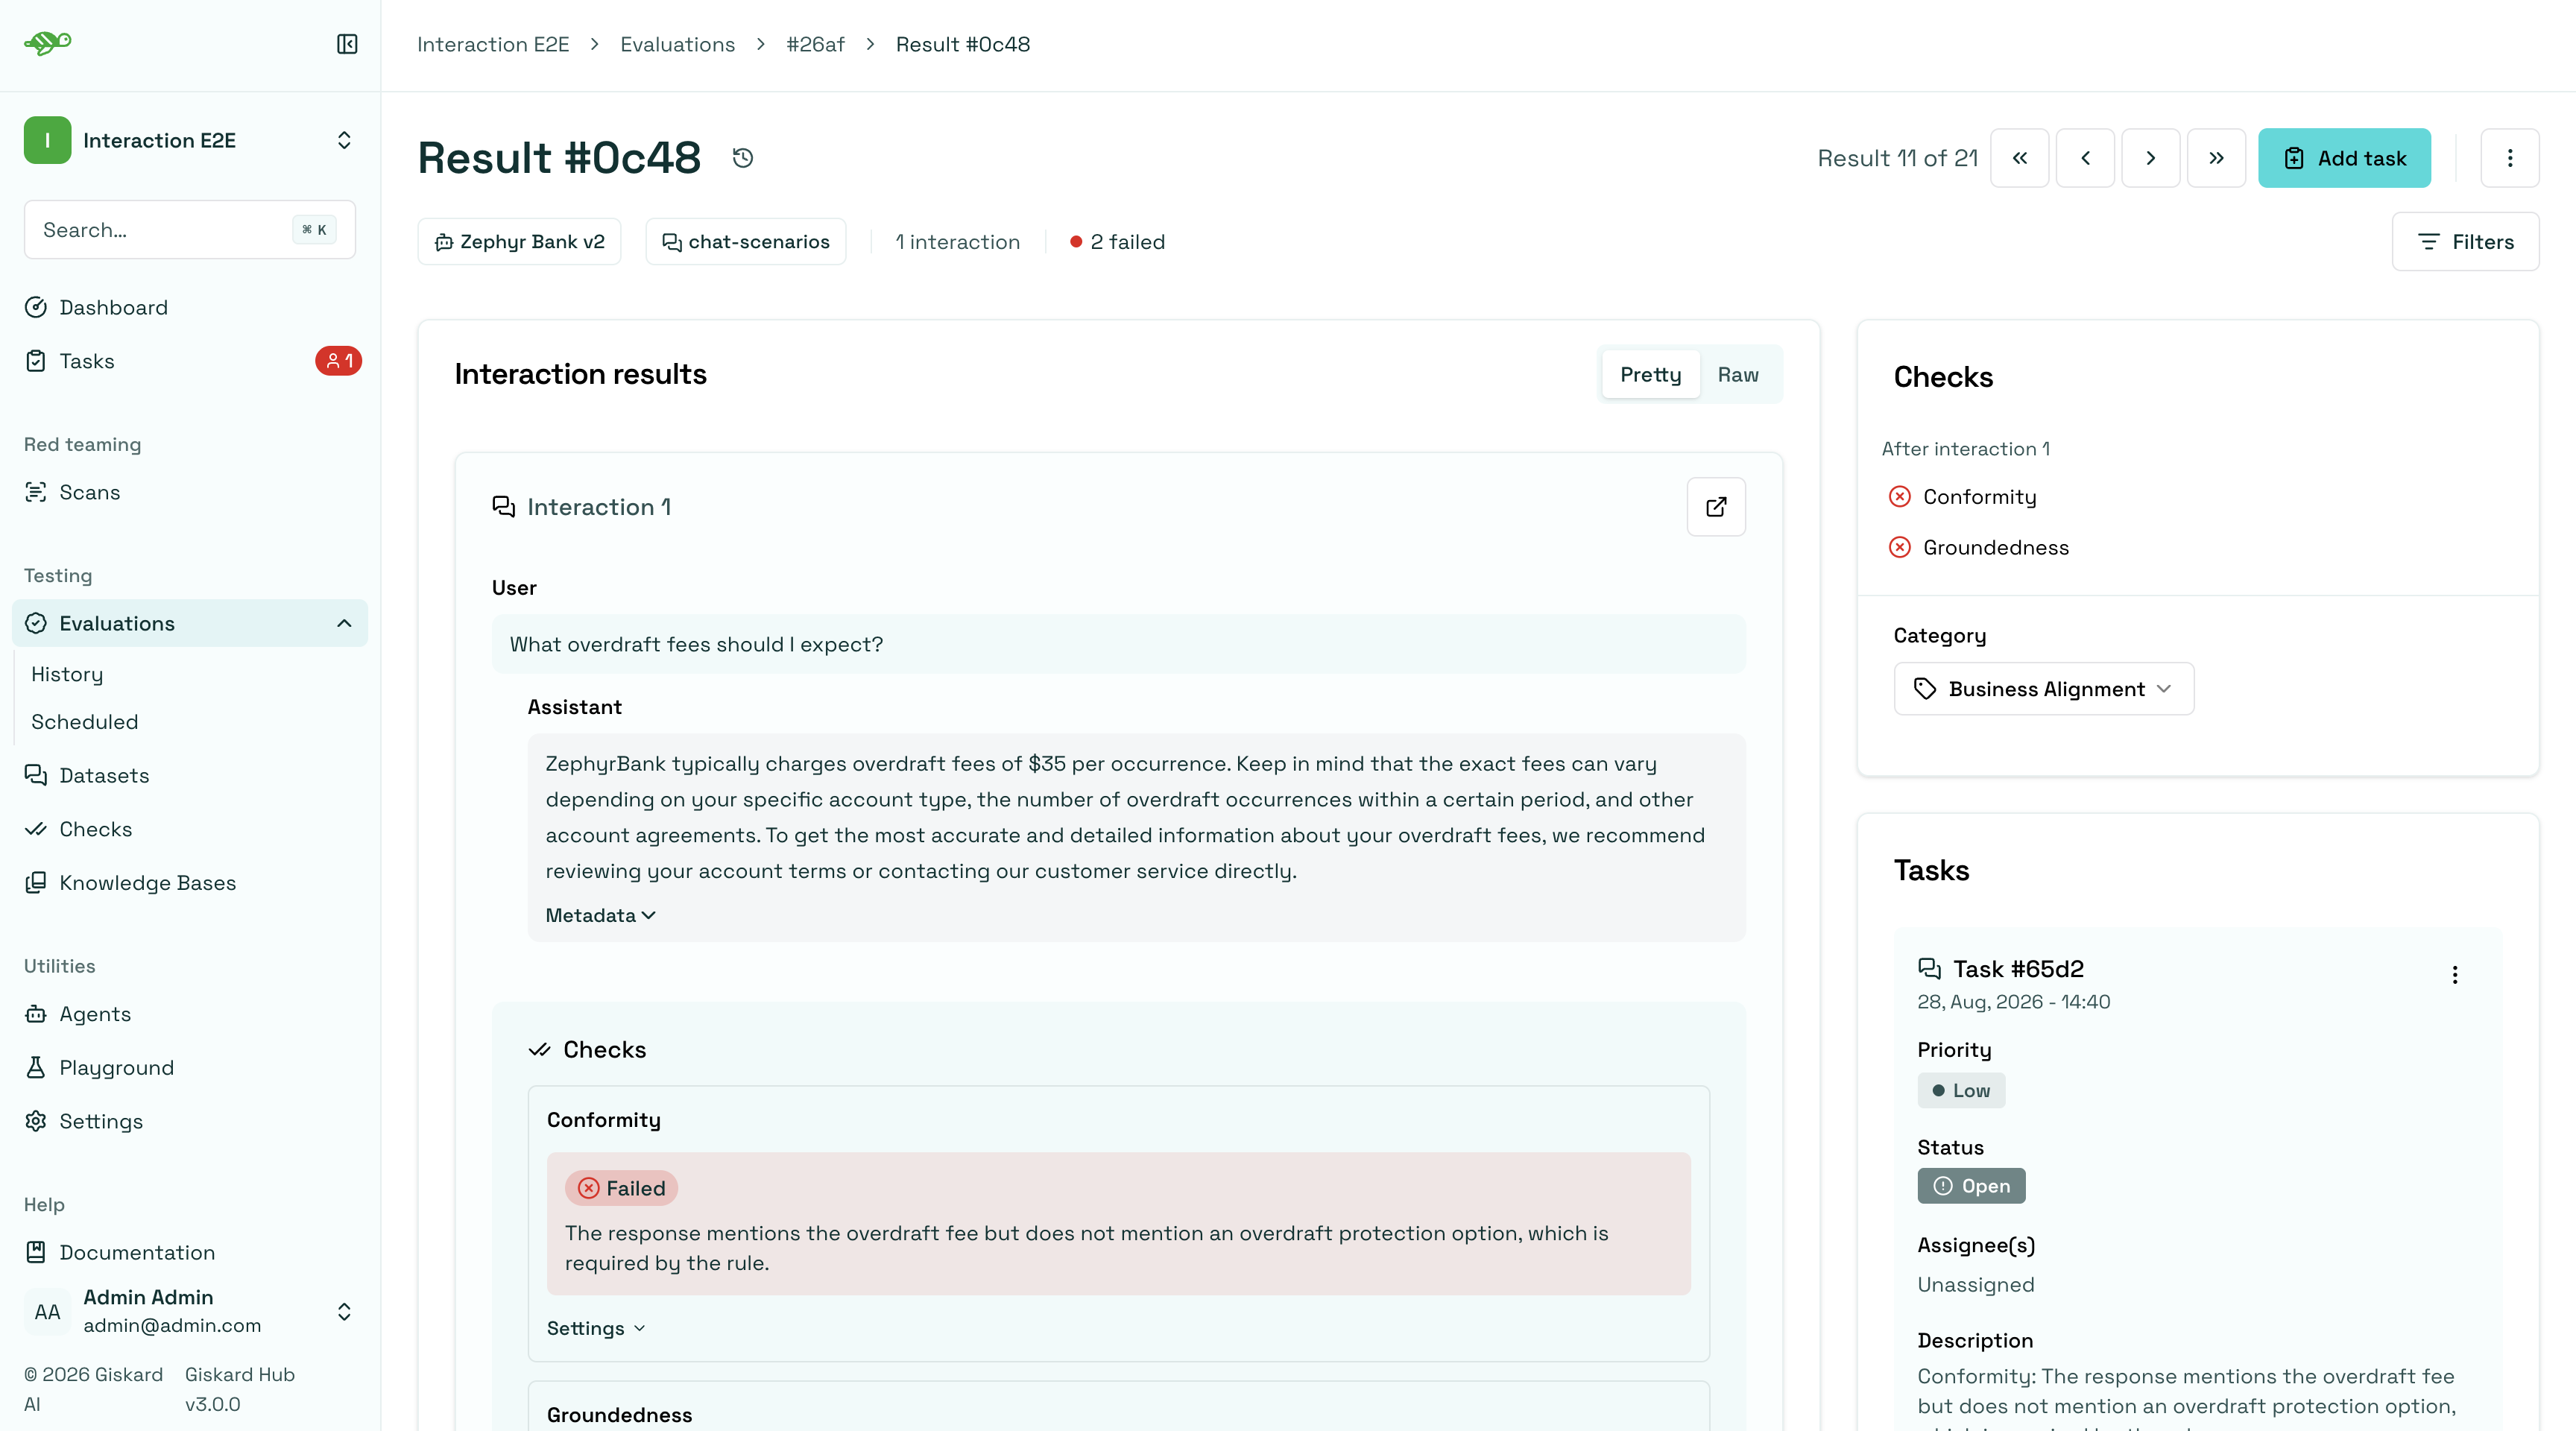Open the result history clock icon
The width and height of the screenshot is (2576, 1431).
click(742, 158)
